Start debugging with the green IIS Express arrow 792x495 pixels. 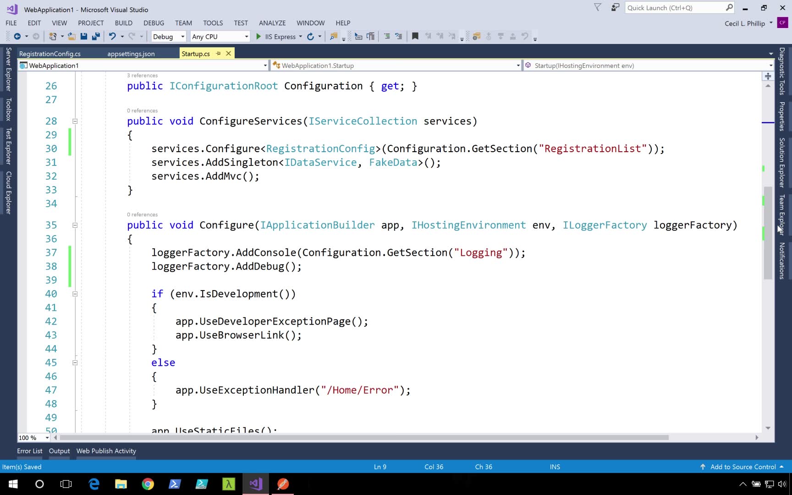(258, 36)
